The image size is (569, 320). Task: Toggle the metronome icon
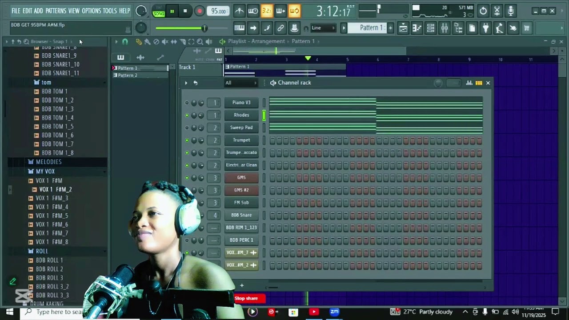[240, 11]
